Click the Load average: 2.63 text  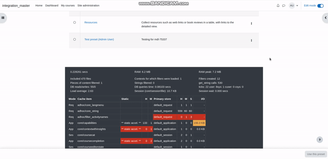82,91
